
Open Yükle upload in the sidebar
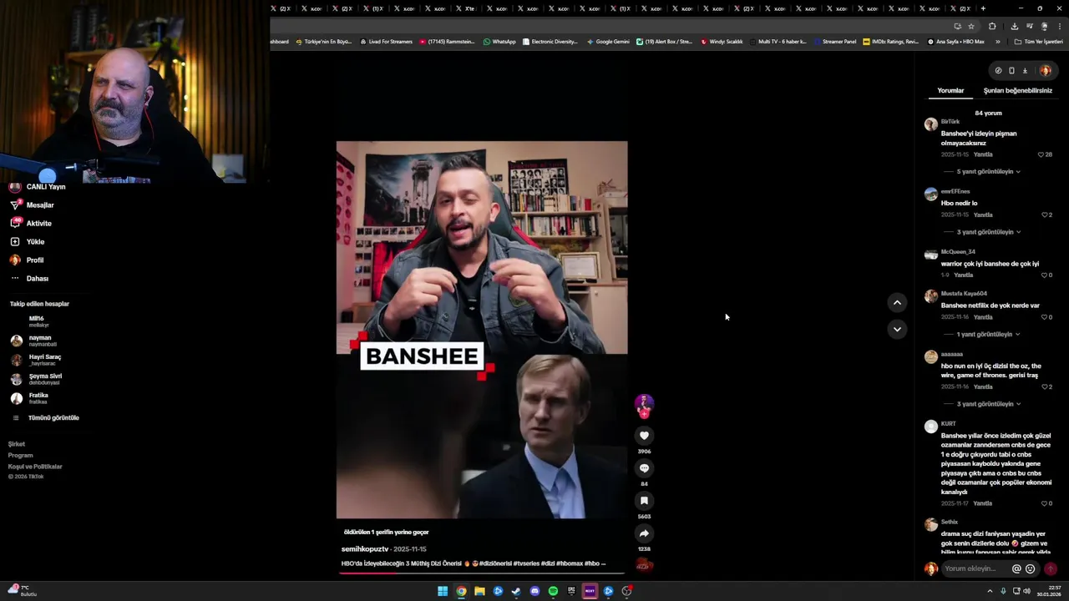(27, 242)
